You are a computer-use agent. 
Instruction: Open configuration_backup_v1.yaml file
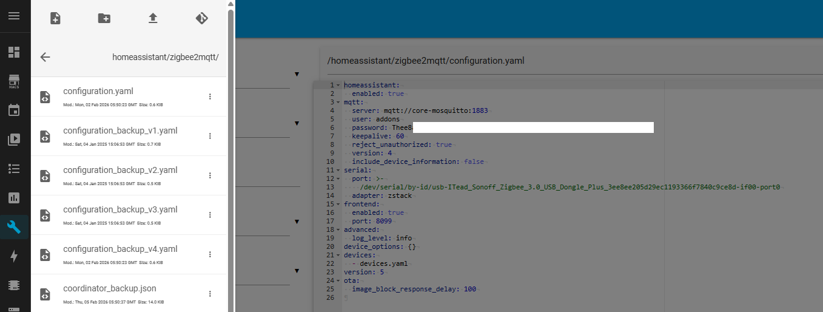click(x=120, y=131)
